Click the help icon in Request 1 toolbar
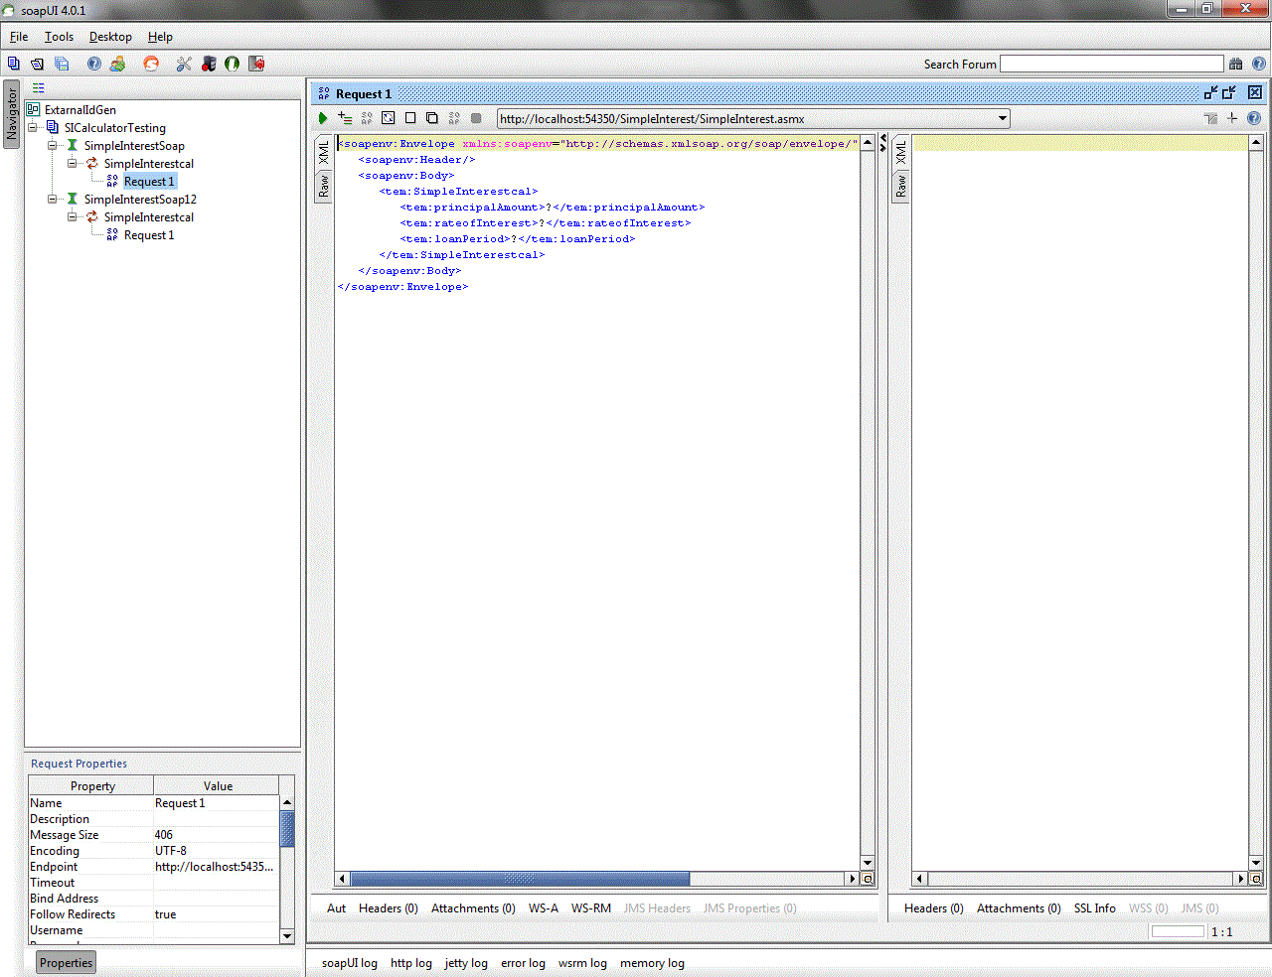 coord(1254,118)
